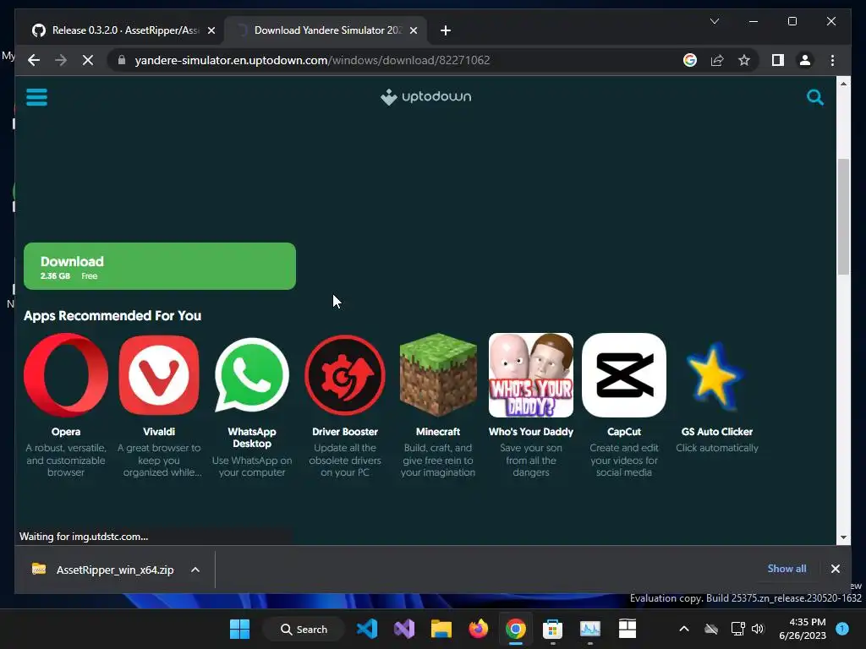Screen dimensions: 866x649
Task: Go back to the previous page
Action: tap(34, 60)
